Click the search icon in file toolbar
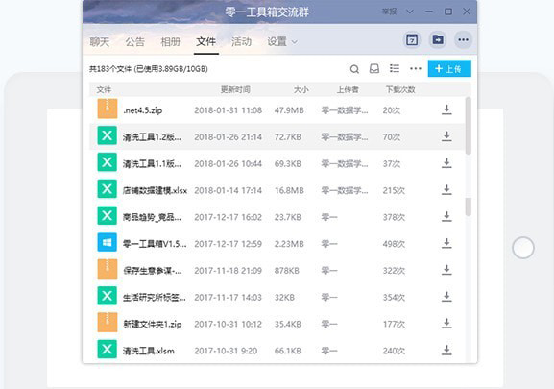Image resolution: width=554 pixels, height=389 pixels. 354,69
